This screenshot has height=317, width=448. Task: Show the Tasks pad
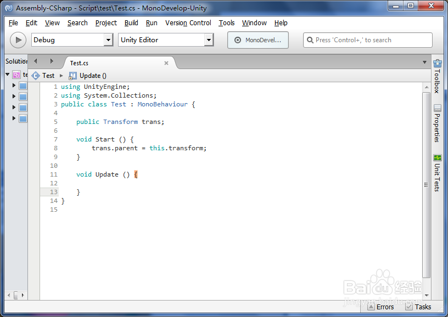(x=418, y=307)
